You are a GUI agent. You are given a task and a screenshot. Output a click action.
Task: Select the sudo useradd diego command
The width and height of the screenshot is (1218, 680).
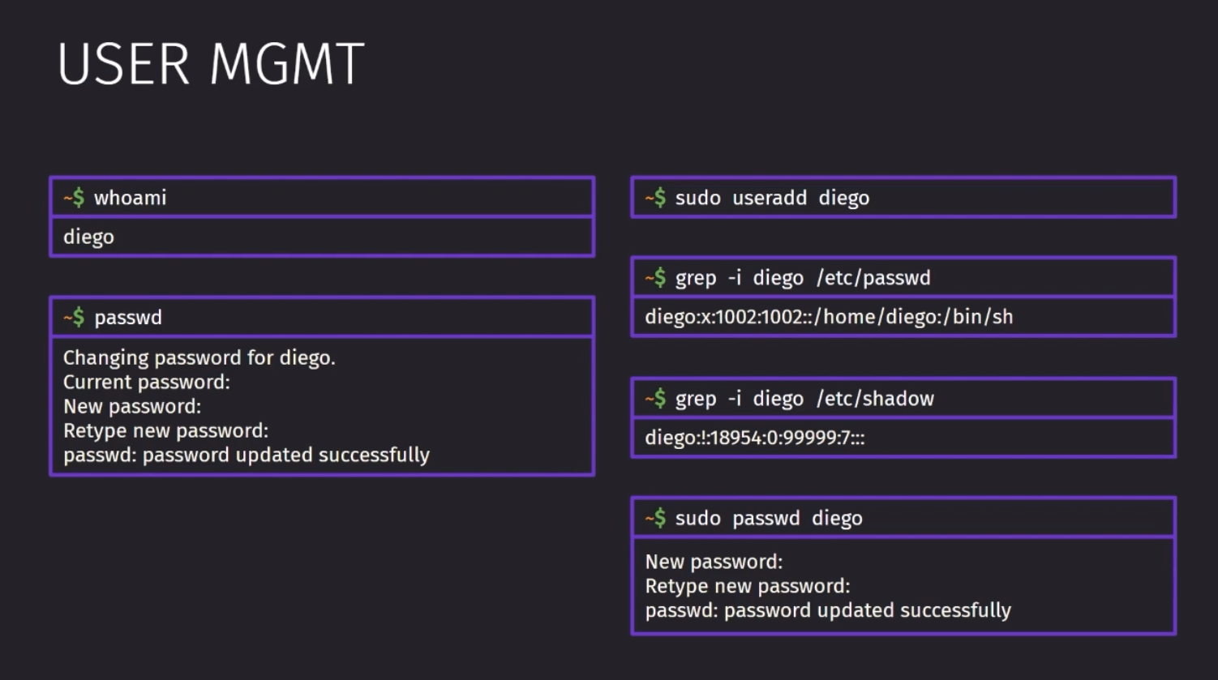(x=772, y=198)
